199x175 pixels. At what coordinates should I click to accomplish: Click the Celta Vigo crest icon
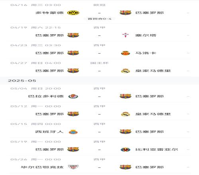click(x=125, y=35)
